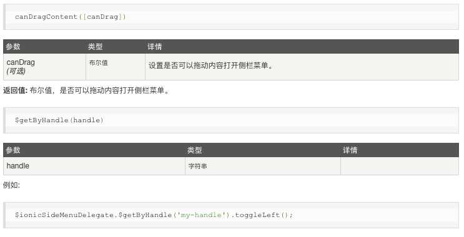Click the empty 详情 cell of handle row

(400, 166)
